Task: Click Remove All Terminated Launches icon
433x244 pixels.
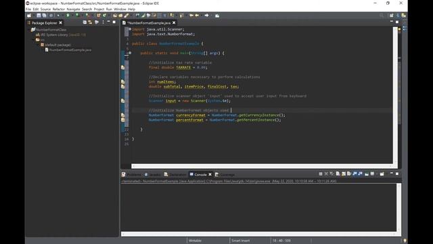Action: point(332,174)
